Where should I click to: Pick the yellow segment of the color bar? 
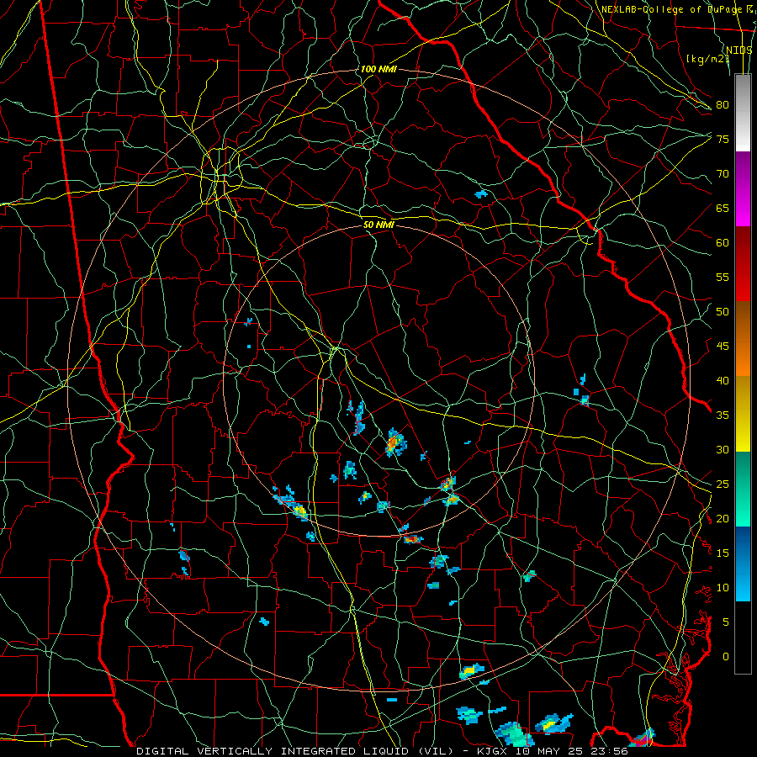point(743,414)
